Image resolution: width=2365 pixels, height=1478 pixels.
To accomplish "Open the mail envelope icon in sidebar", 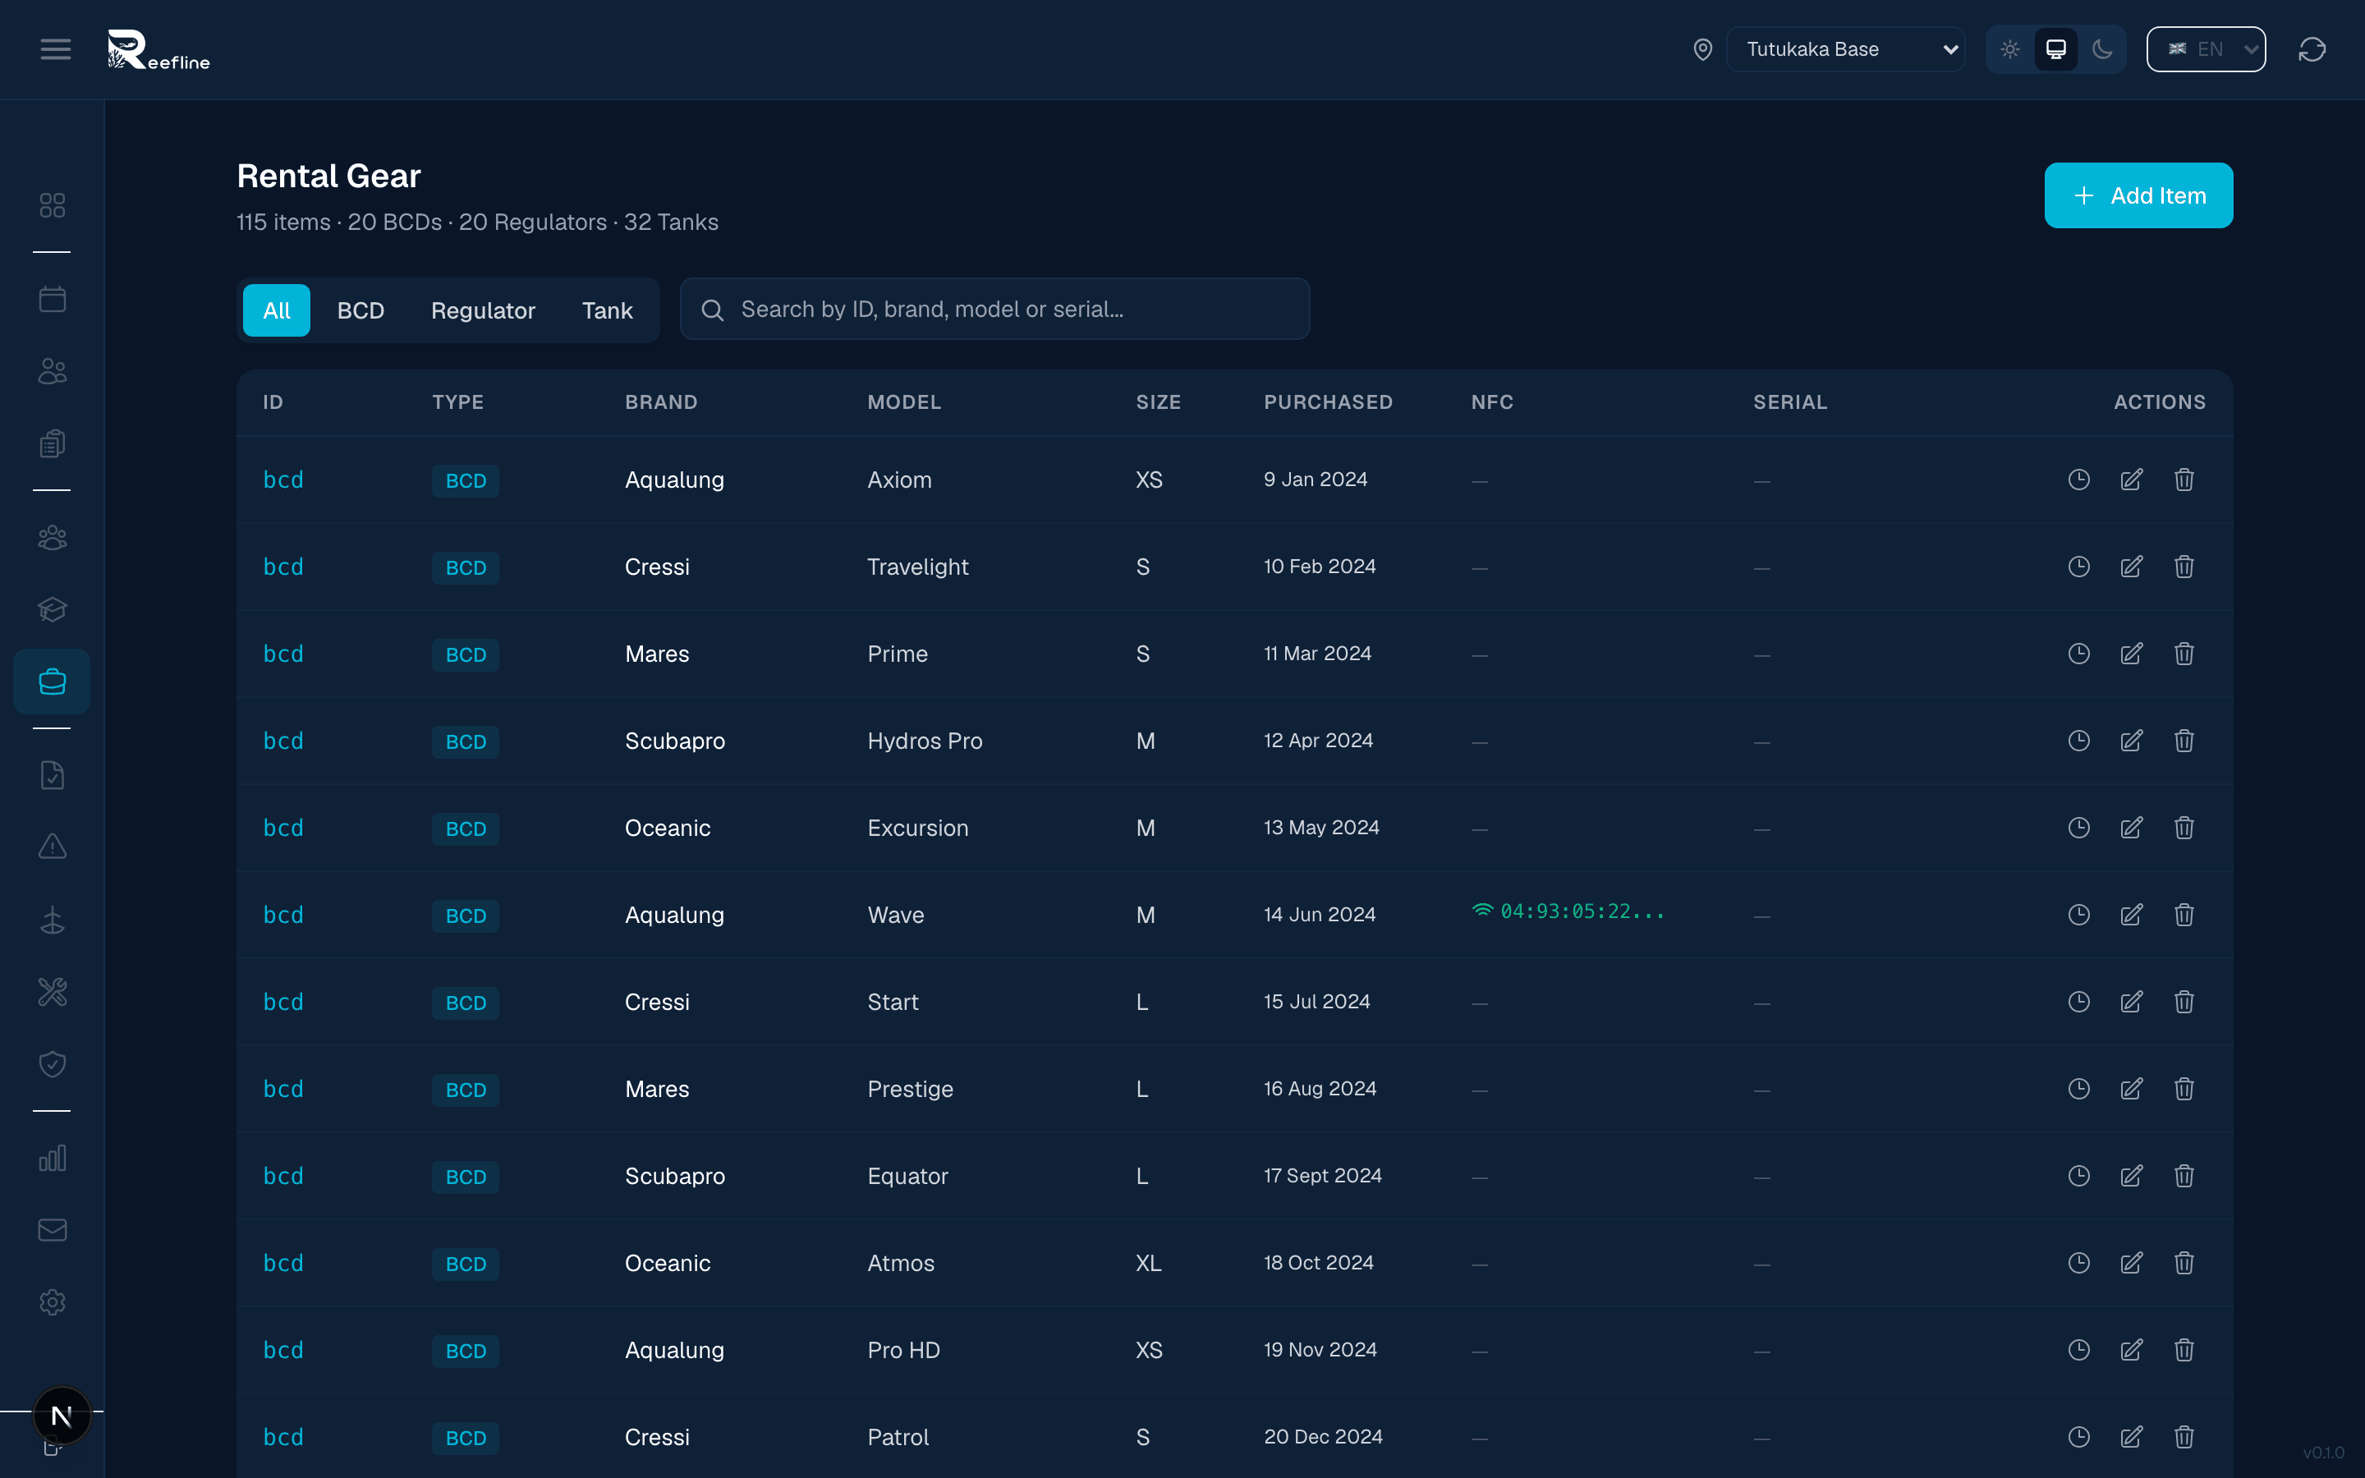I will click(53, 1230).
